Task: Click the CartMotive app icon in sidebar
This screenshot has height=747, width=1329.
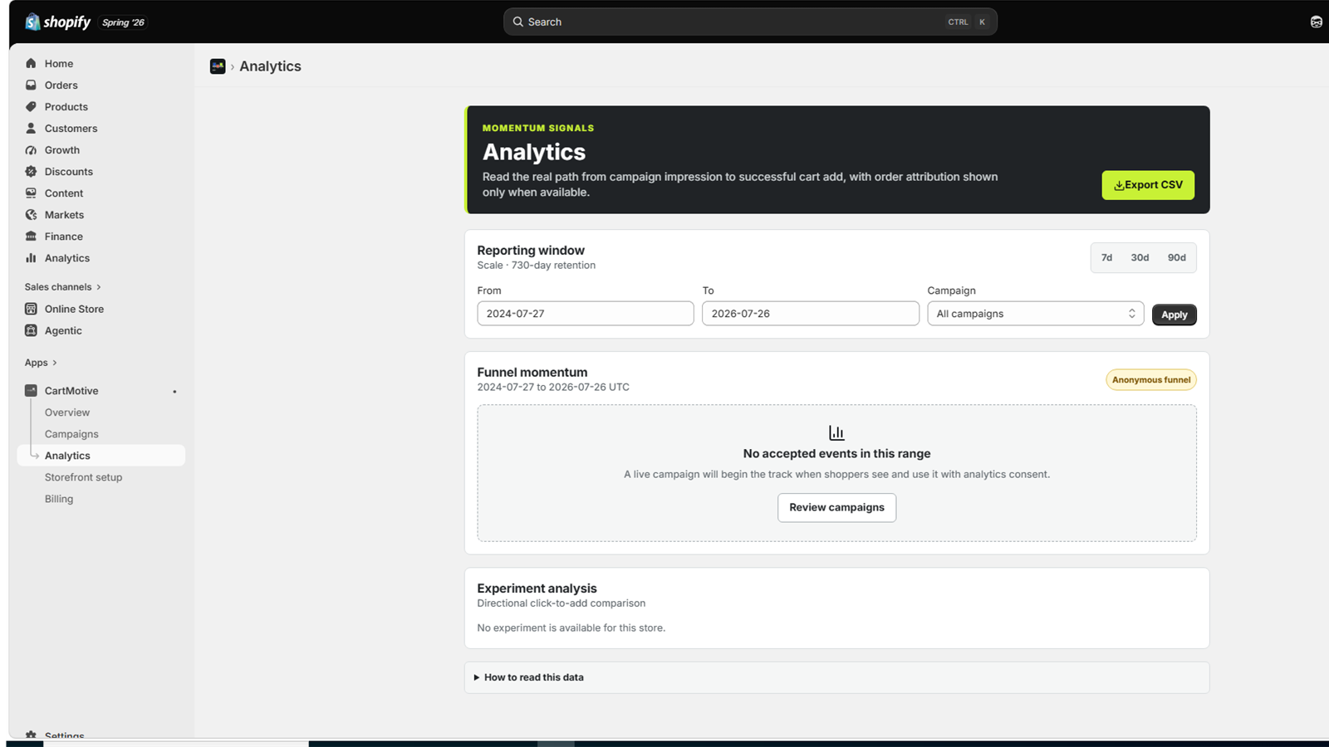Action: pos(31,390)
